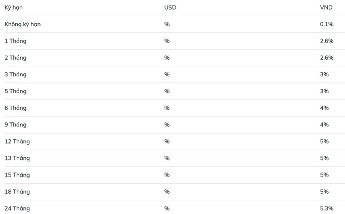Click the "24 Tháng" term label

click(x=17, y=208)
